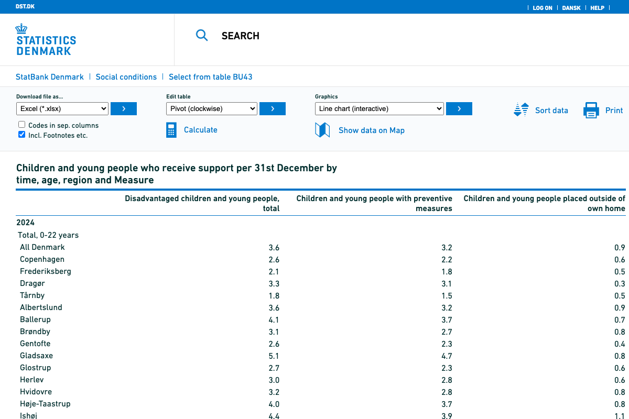This screenshot has width=629, height=419.
Task: Switch language to DANSK
Action: click(x=571, y=8)
